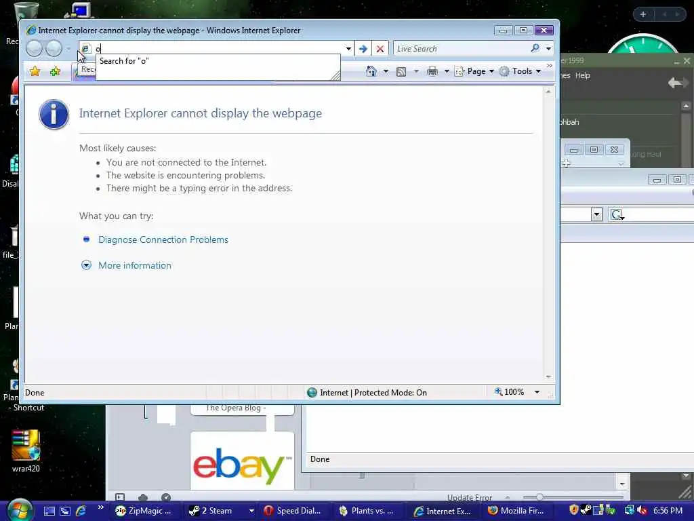The image size is (694, 521).
Task: Open the zoom level dropdown arrow
Action: click(537, 392)
